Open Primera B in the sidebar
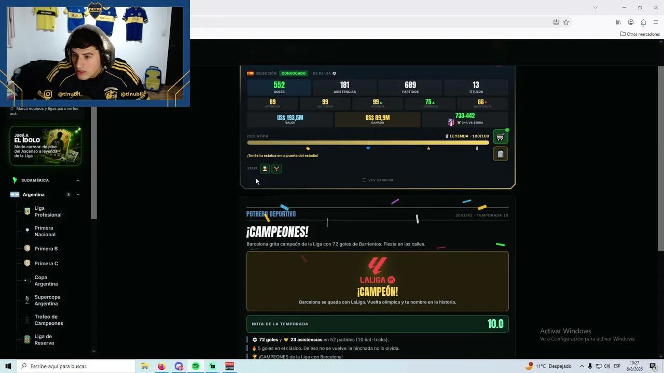 [46, 249]
